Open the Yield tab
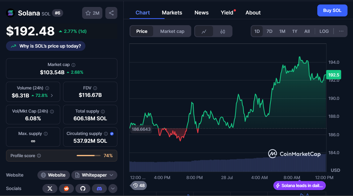The height and width of the screenshot is (196, 353). [227, 13]
